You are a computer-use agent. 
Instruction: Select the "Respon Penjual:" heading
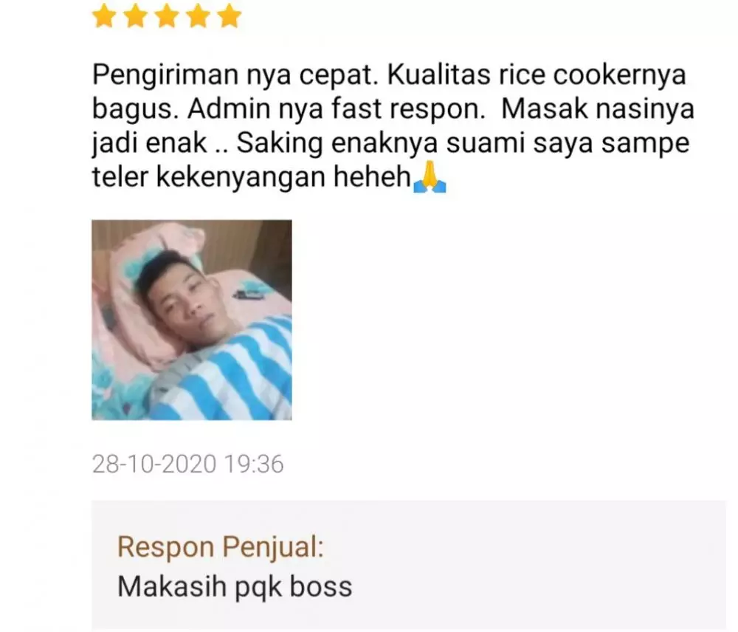point(221,546)
